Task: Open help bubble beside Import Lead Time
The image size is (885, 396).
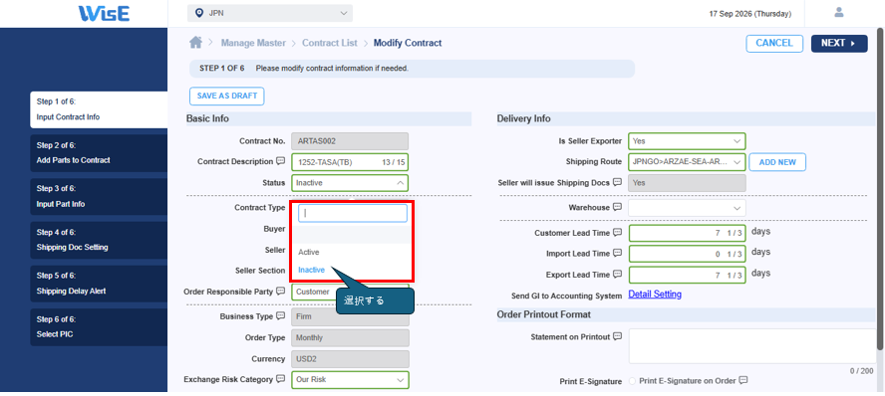Action: [x=618, y=253]
